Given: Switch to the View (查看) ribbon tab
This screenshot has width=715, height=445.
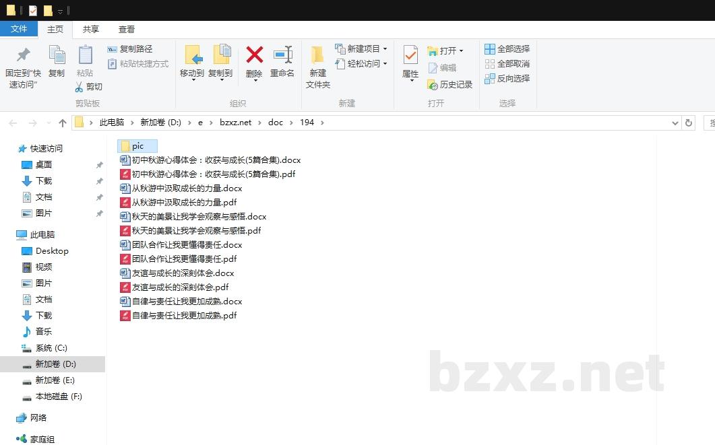Looking at the screenshot, I should tap(127, 30).
